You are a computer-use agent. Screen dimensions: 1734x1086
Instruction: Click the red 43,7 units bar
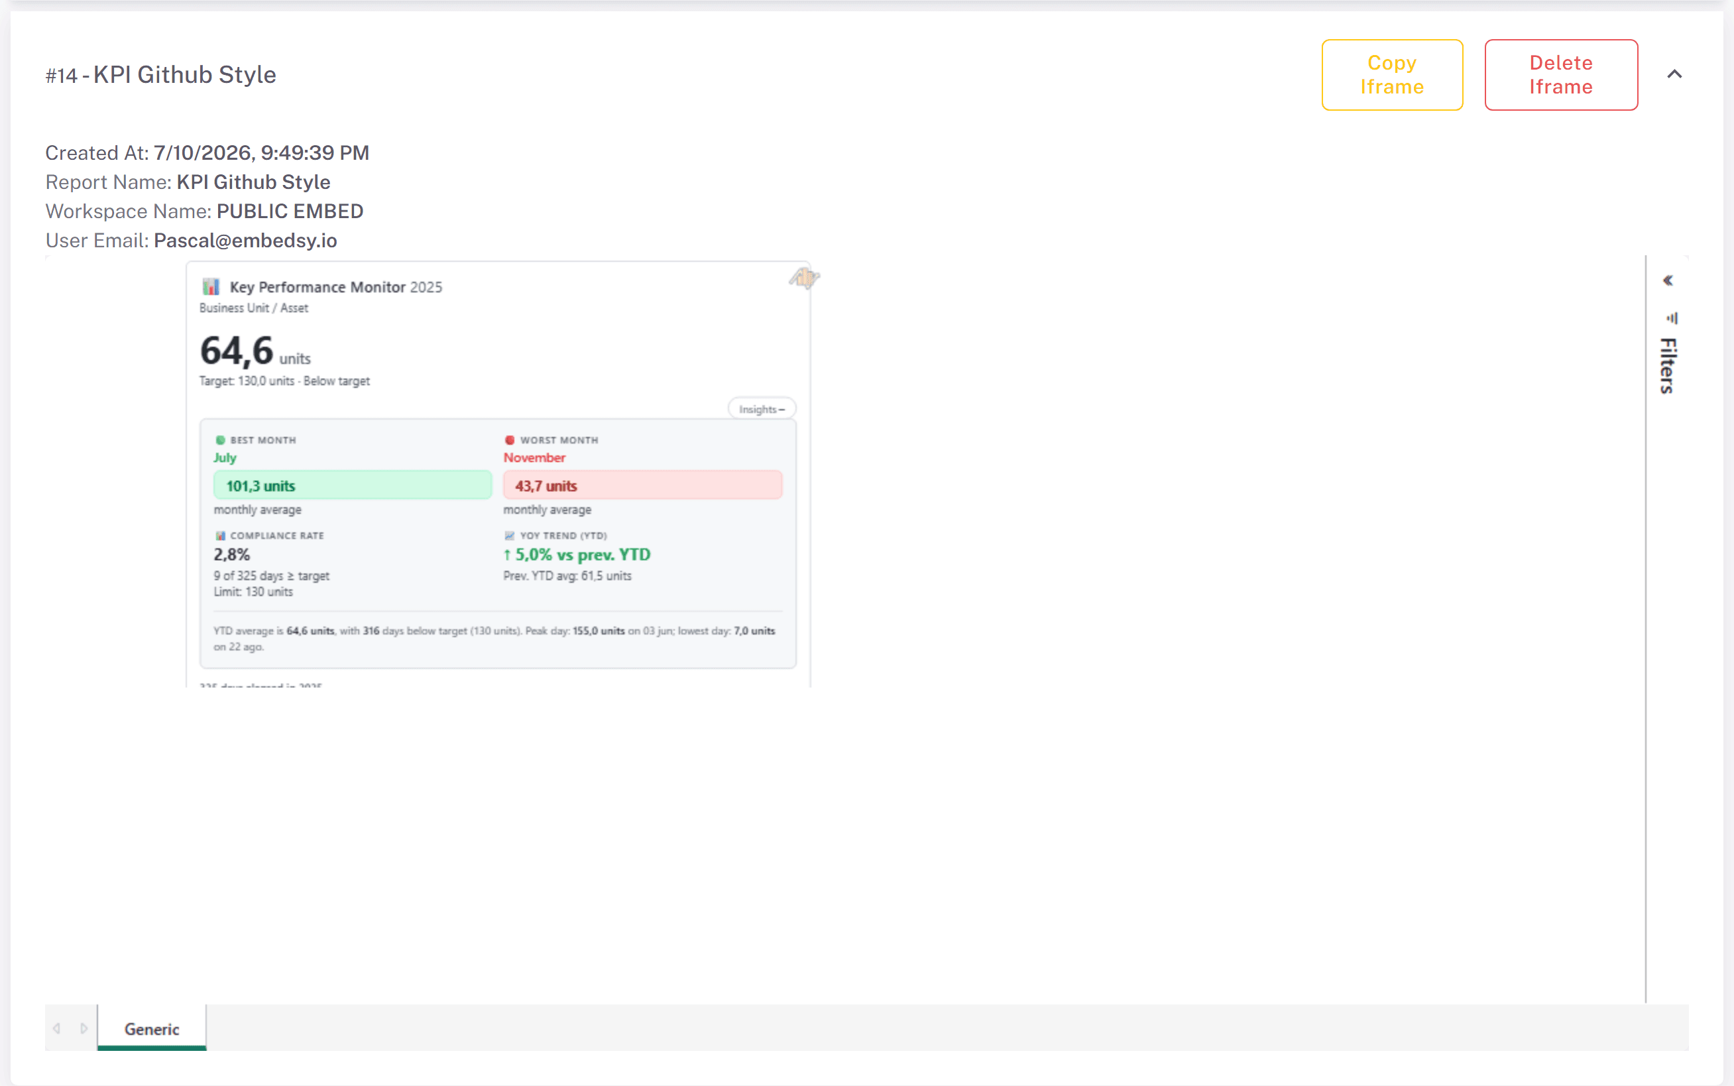[642, 485]
